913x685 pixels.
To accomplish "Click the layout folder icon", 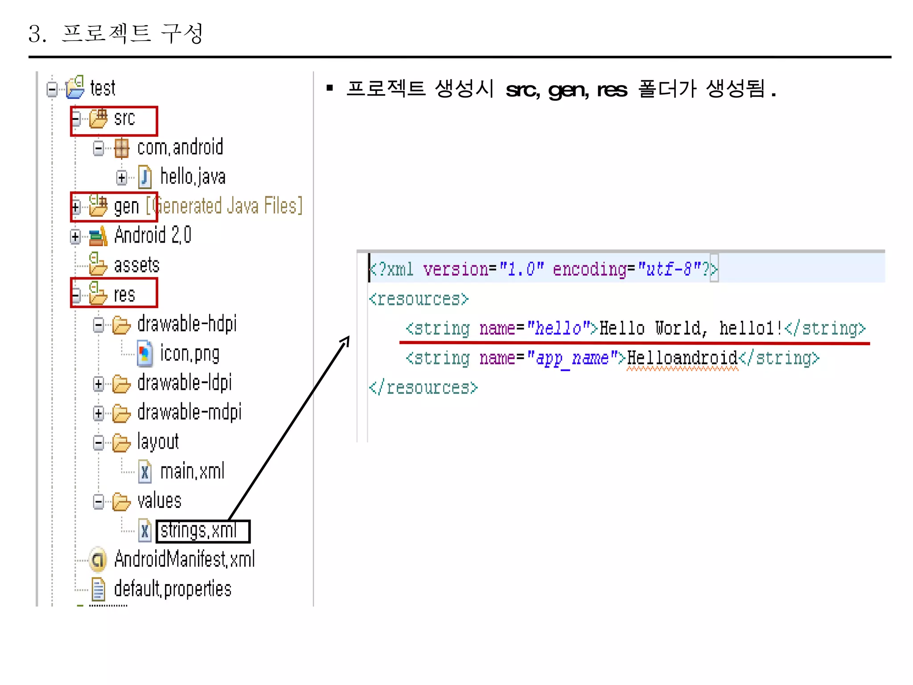I will (121, 442).
